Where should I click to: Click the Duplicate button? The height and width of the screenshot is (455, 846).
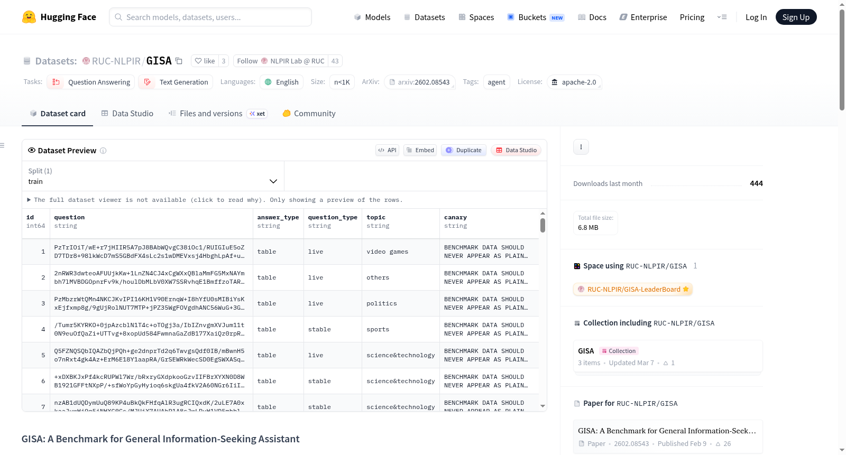click(x=464, y=150)
